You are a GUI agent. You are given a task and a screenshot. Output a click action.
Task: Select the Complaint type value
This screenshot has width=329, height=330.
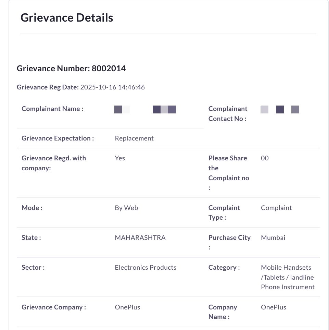coord(276,208)
